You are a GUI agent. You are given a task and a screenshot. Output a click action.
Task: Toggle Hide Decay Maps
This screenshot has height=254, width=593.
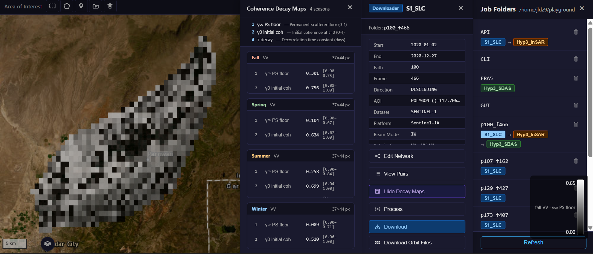pyautogui.click(x=417, y=191)
